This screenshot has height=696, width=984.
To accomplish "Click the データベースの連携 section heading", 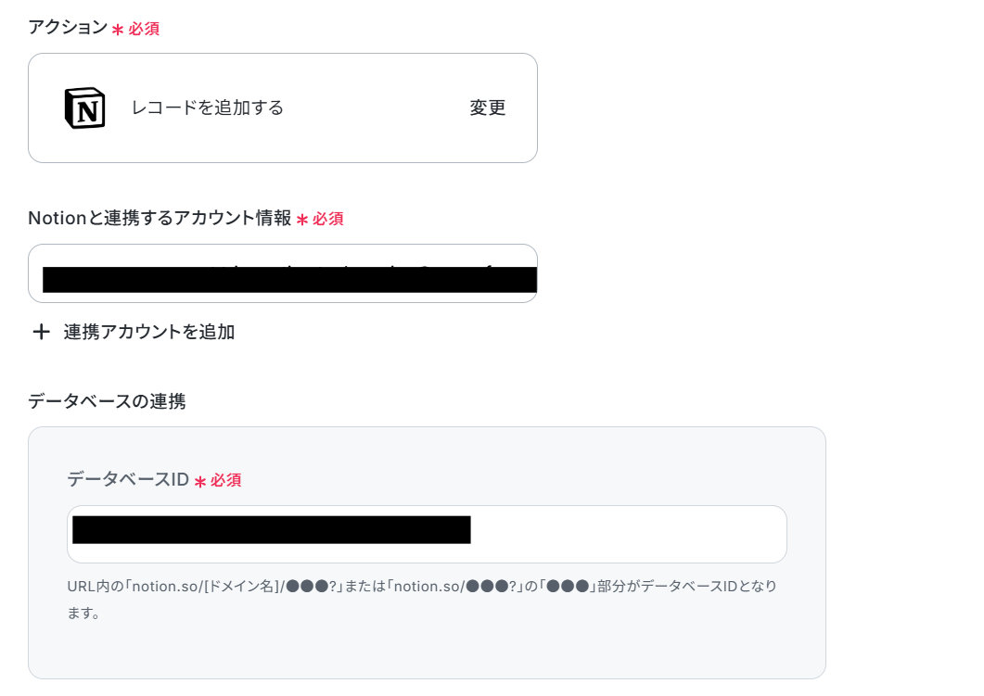I will pyautogui.click(x=107, y=401).
